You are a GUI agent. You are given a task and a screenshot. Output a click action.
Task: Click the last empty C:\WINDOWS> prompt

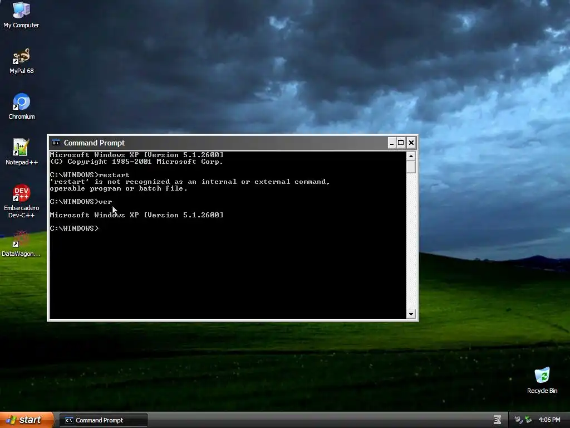coord(74,228)
